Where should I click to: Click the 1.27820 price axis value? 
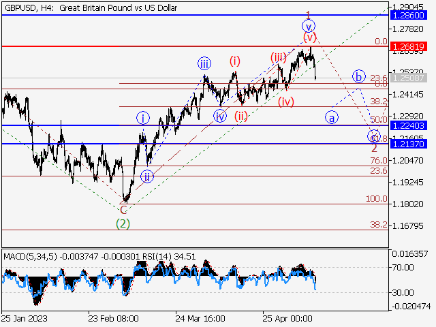[407, 29]
